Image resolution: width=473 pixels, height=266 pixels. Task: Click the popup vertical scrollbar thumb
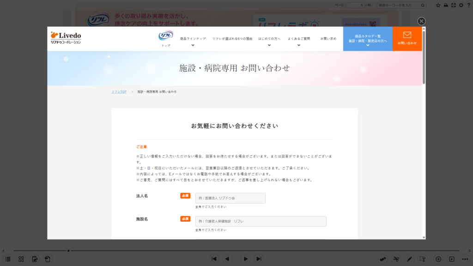424,57
